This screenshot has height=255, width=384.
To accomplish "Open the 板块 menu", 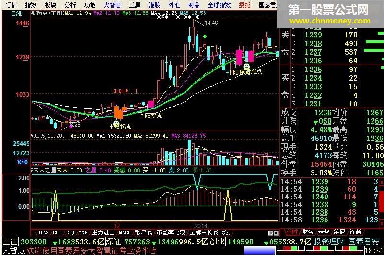I will pyautogui.click(x=50, y=5).
